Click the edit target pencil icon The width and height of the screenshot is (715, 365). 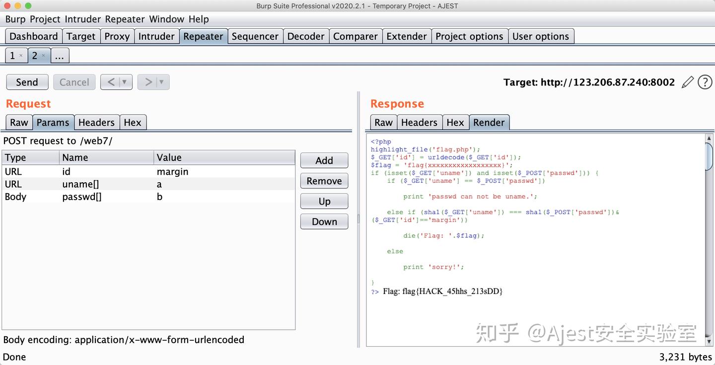point(688,82)
